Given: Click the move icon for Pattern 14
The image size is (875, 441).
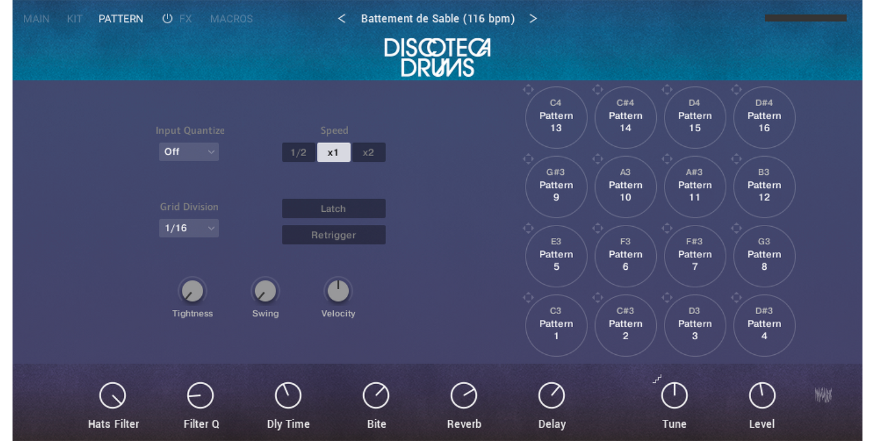Looking at the screenshot, I should coord(597,89).
